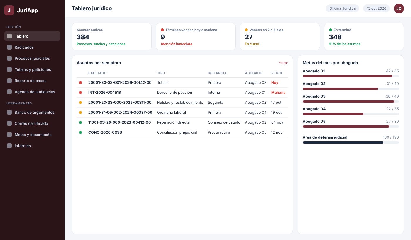Click the 13 oct 2026 date pill
Screen dimensions: 411x240
[376, 8]
